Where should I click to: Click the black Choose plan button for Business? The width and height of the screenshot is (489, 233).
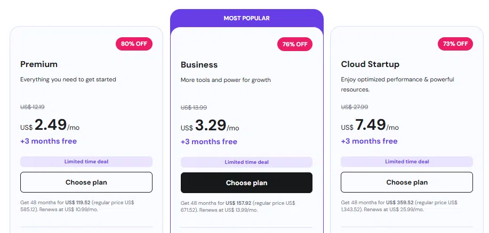(x=246, y=182)
